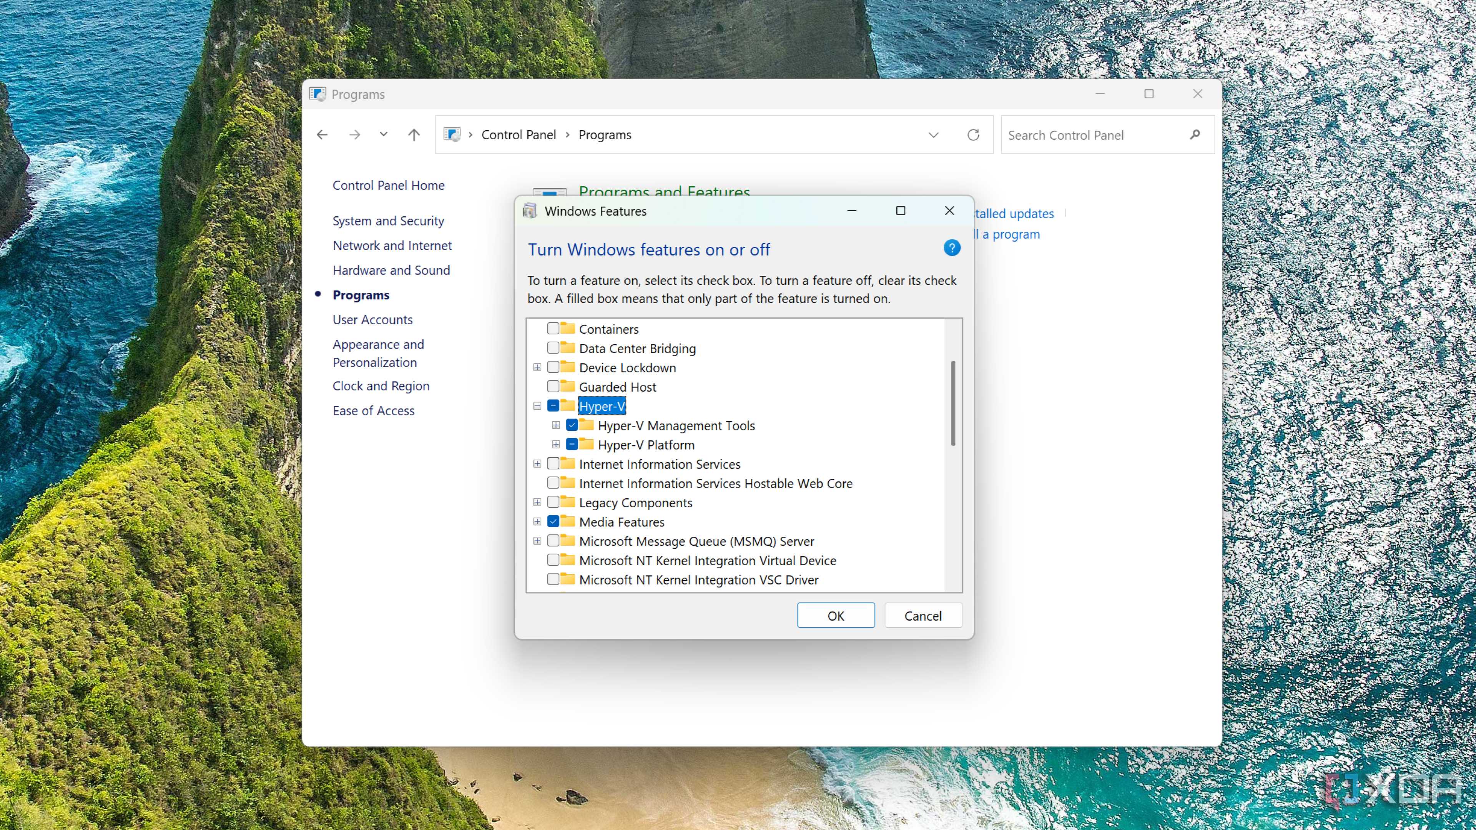This screenshot has height=830, width=1476.
Task: Click the Hyper-V Platform folder icon
Action: click(x=586, y=444)
